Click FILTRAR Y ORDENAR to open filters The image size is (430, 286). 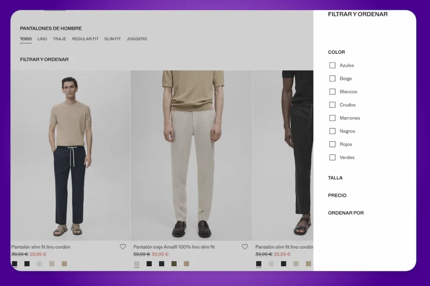click(45, 60)
